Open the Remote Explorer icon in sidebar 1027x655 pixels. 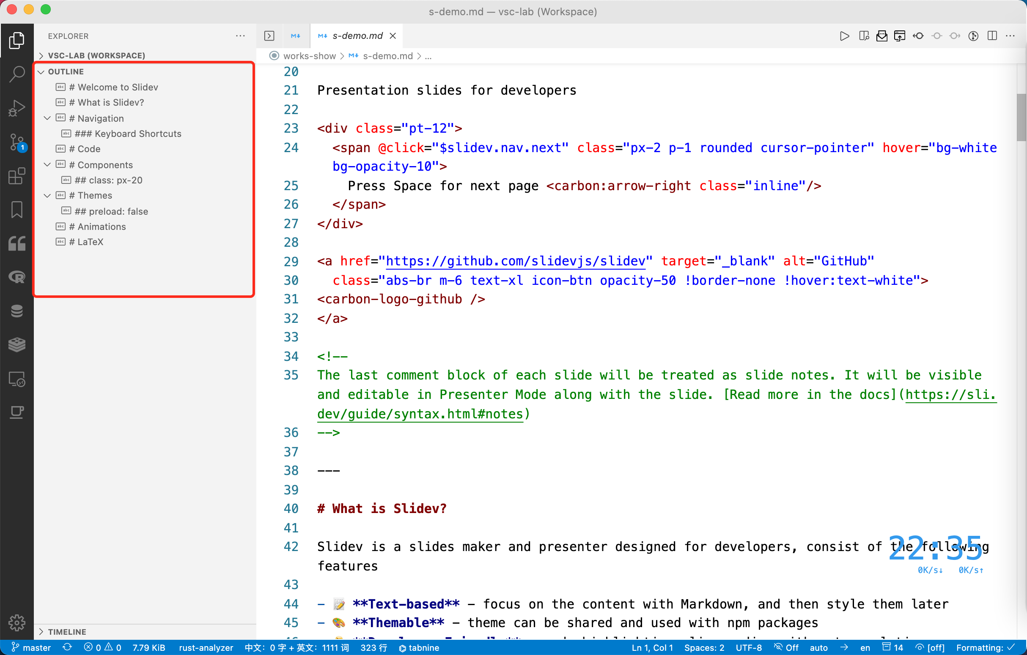[x=16, y=379]
